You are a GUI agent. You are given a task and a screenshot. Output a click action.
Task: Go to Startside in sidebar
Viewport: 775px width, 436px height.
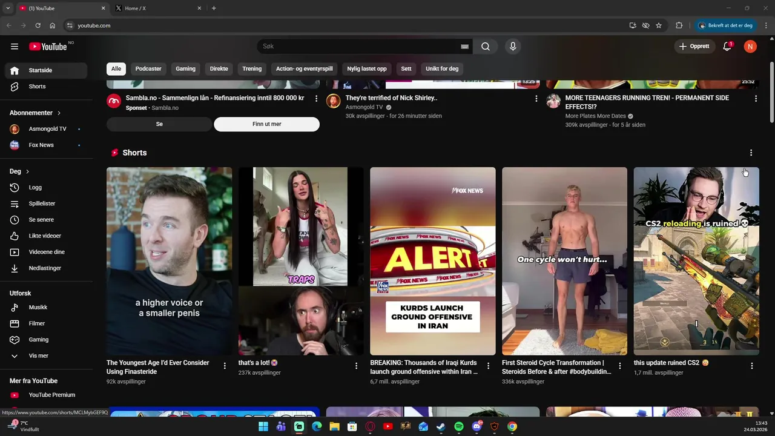(x=46, y=70)
